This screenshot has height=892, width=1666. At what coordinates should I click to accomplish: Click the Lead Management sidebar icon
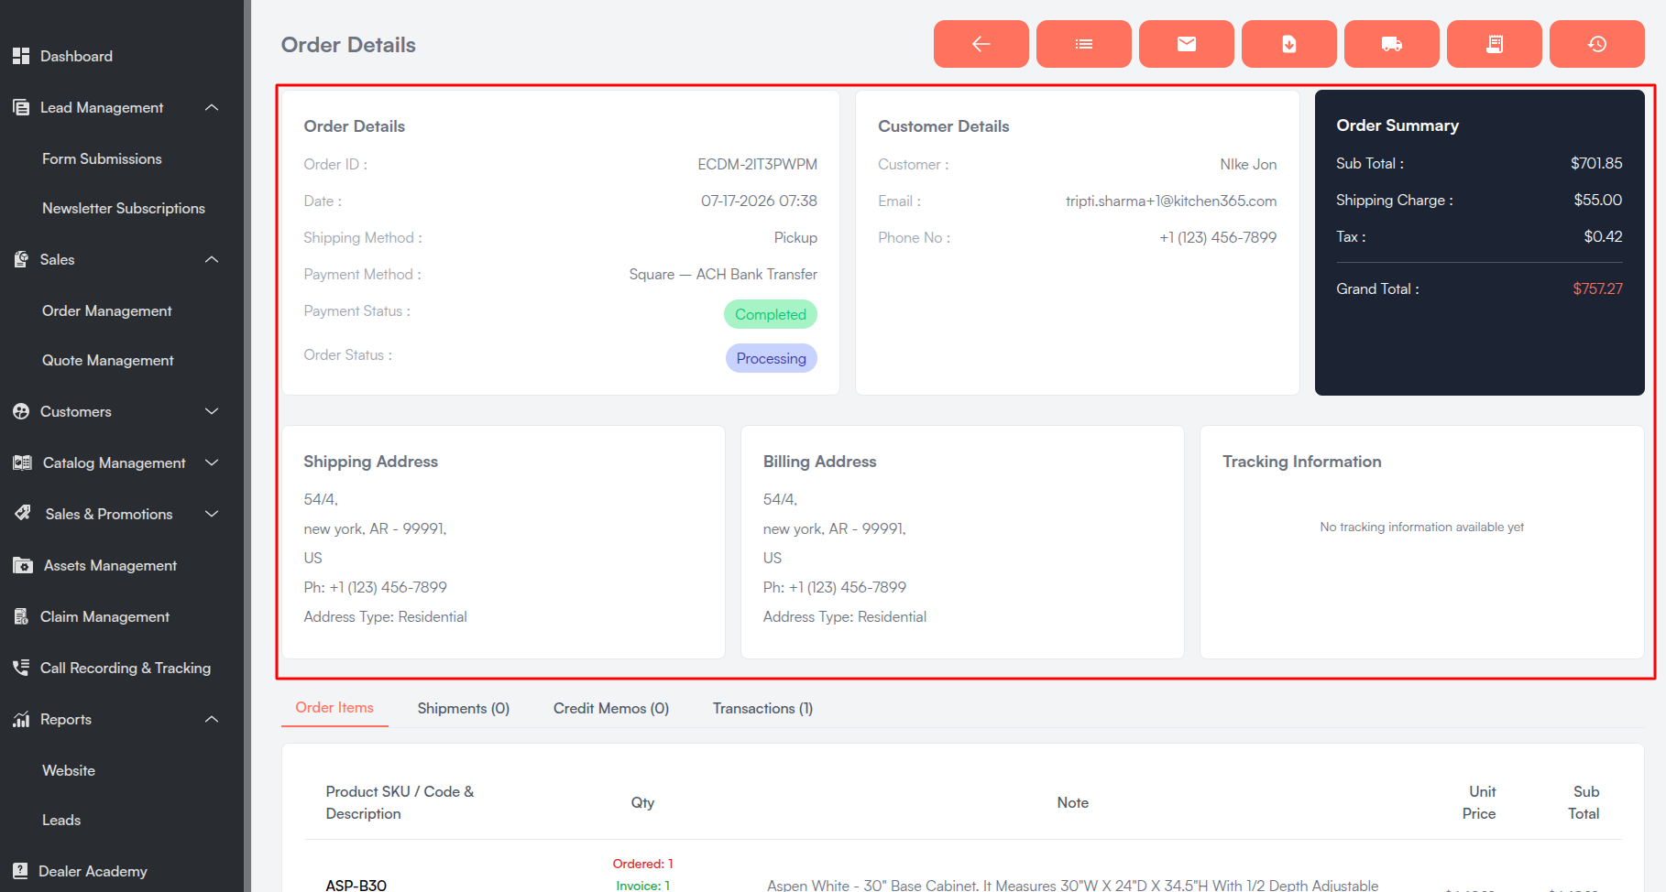(21, 107)
